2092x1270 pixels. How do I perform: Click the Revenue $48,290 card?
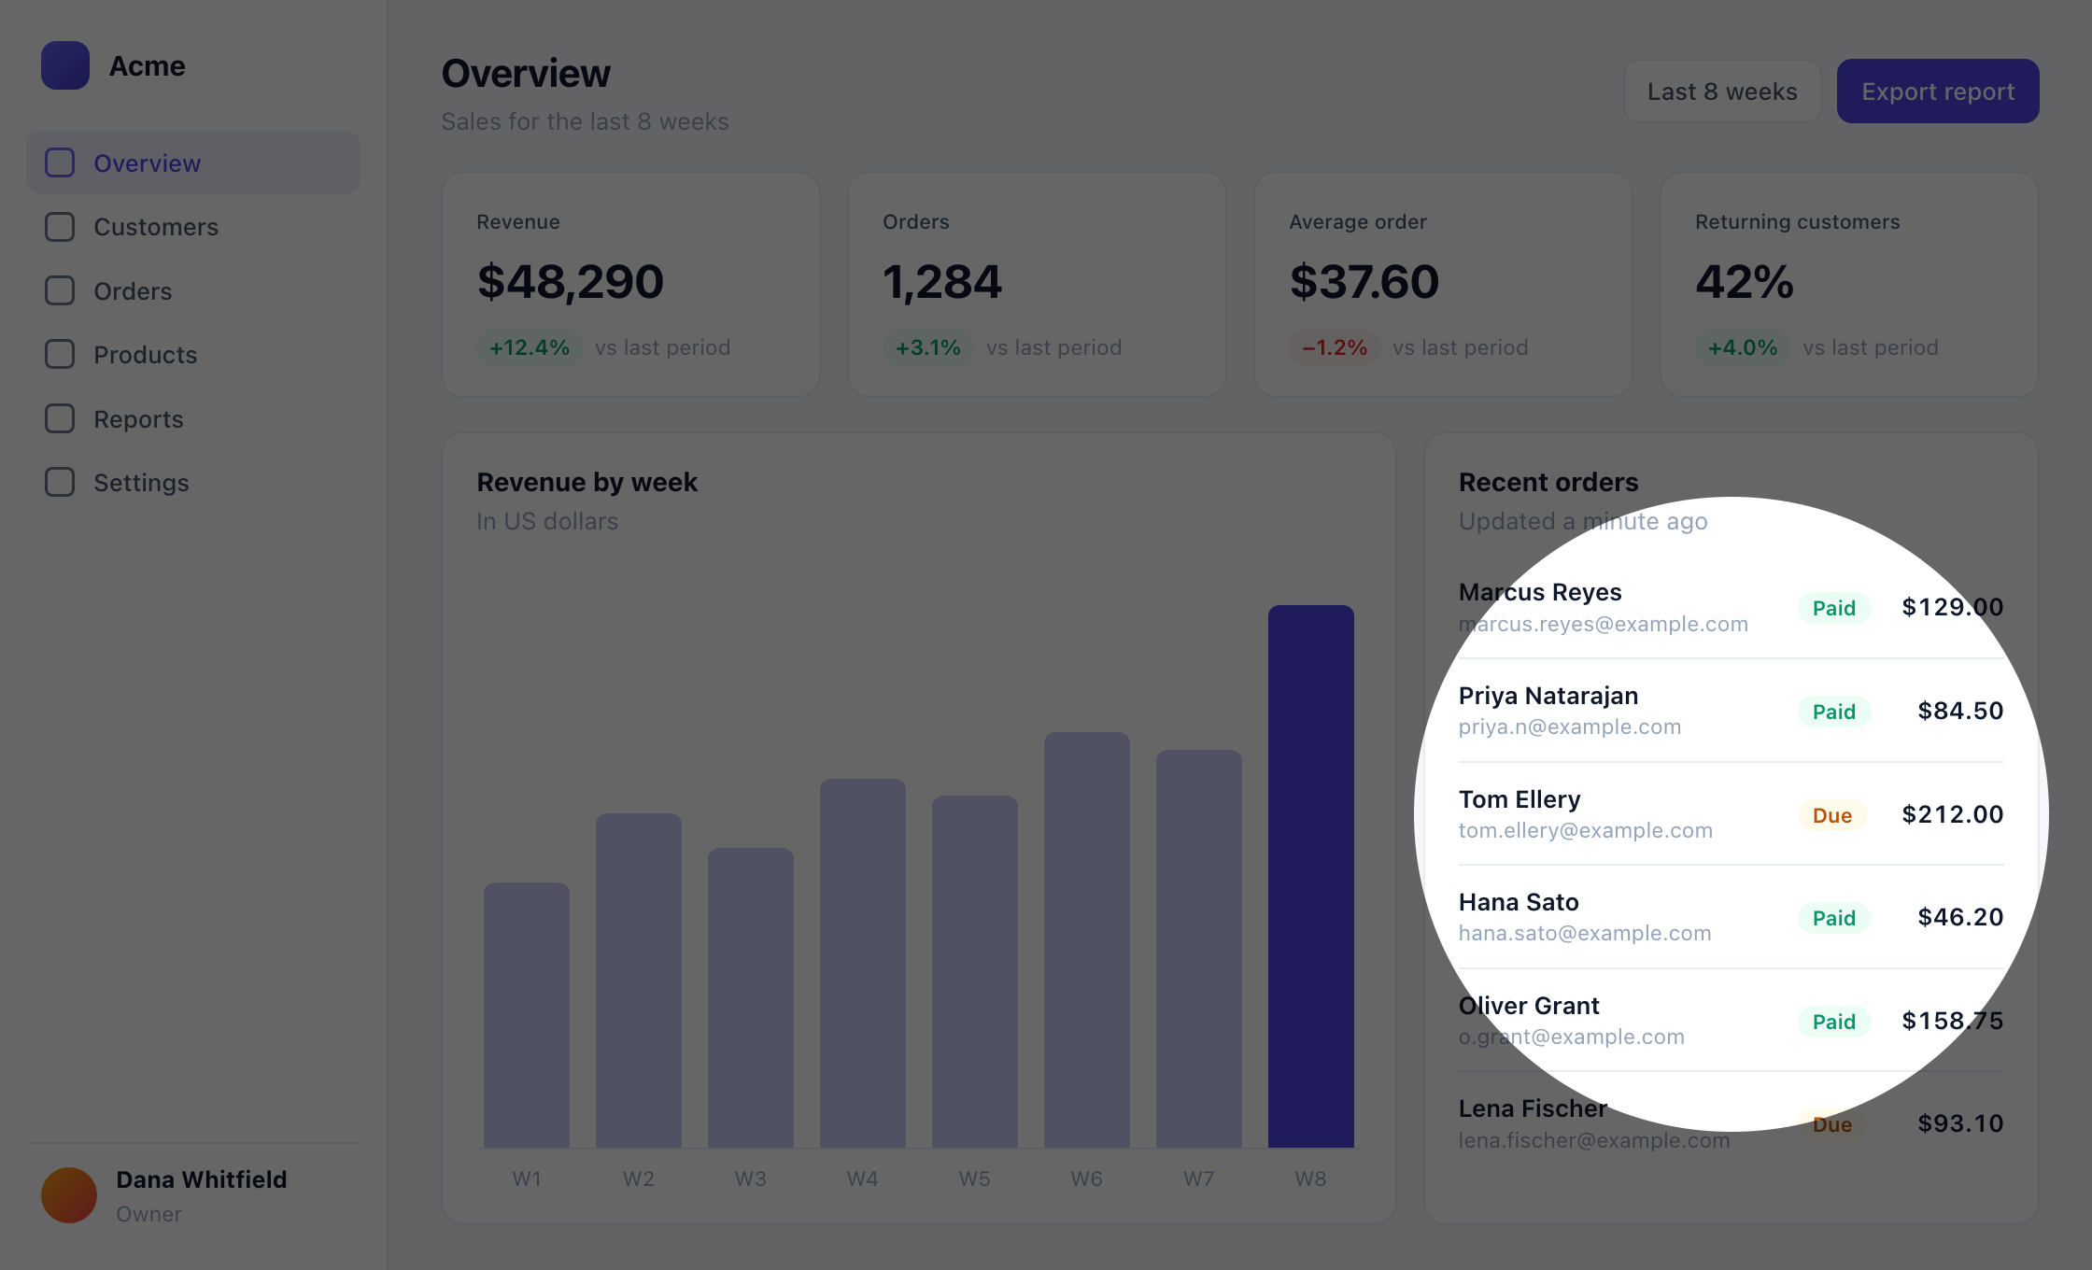pos(631,284)
